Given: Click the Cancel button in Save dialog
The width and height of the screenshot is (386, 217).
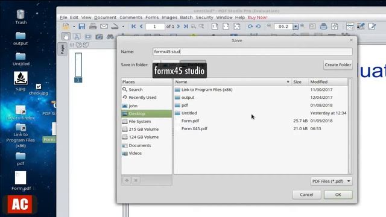Looking at the screenshot, I should 306,195.
